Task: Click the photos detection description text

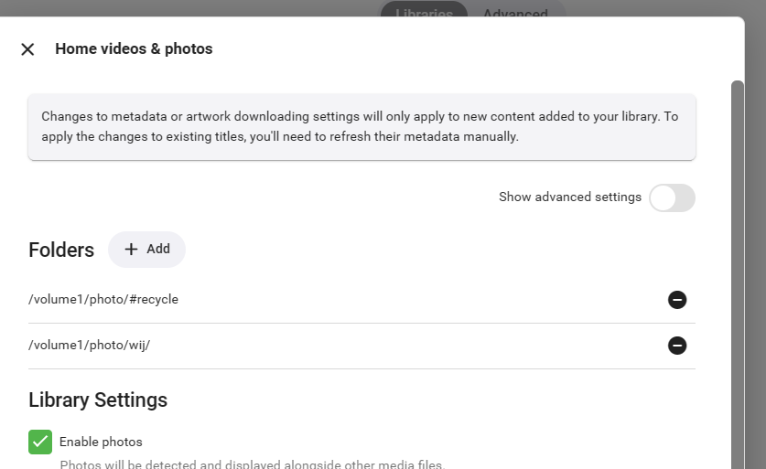Action: tap(252, 464)
